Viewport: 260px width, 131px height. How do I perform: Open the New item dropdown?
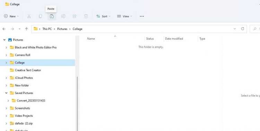11,16
